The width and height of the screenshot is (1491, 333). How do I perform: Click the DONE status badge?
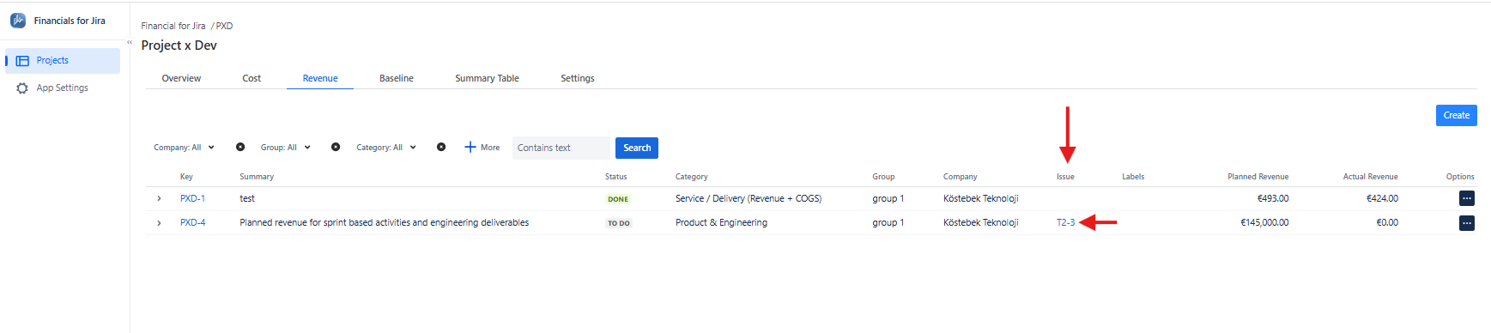pyautogui.click(x=618, y=199)
